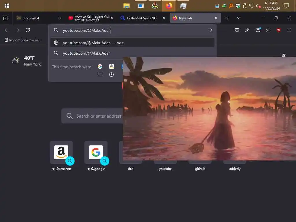
Task: Open the Windows Security shield tray icon
Action: pyautogui.click(x=238, y=6)
